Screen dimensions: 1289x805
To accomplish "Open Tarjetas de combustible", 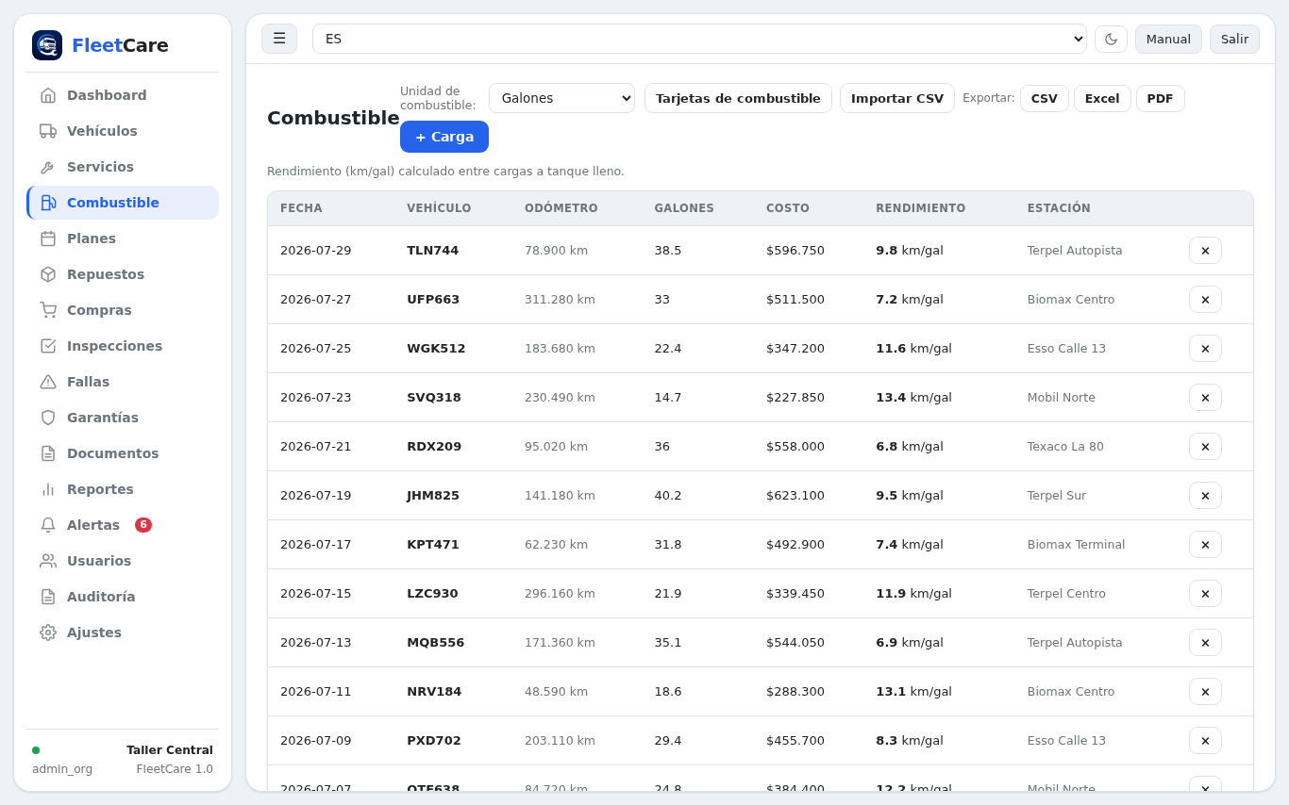I will pyautogui.click(x=738, y=98).
